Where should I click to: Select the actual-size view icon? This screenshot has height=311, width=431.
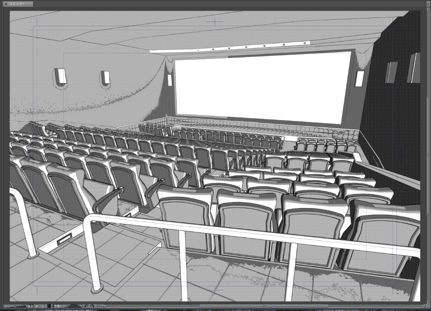point(49,306)
